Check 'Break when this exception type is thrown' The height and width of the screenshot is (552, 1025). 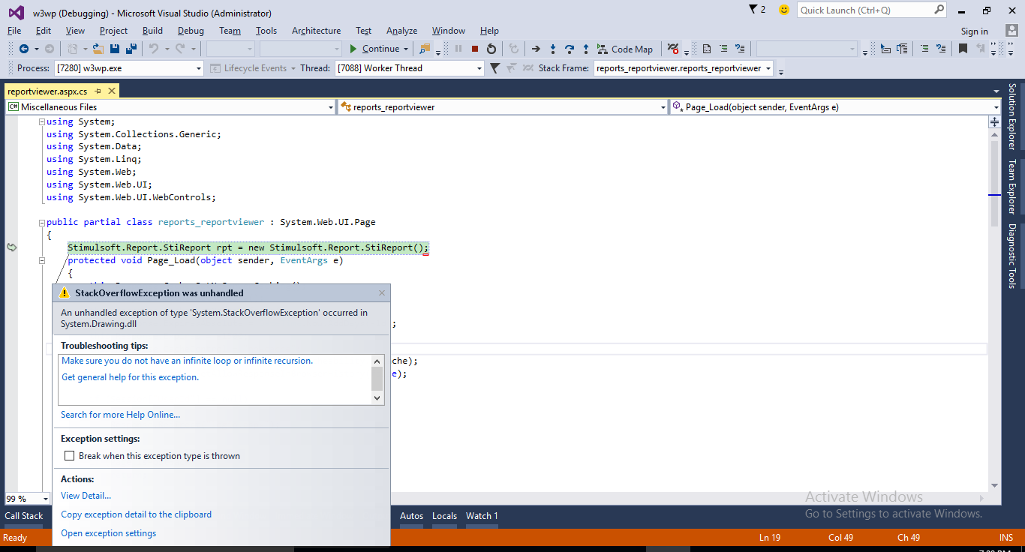pyautogui.click(x=70, y=456)
